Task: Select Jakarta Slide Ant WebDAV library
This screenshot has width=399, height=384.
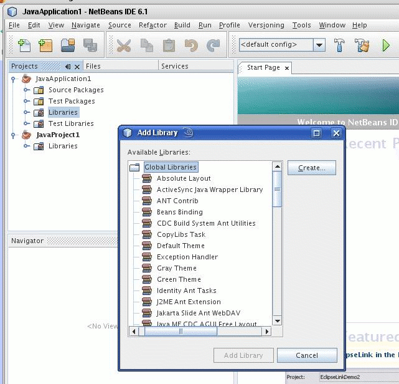Action: pyautogui.click(x=199, y=313)
